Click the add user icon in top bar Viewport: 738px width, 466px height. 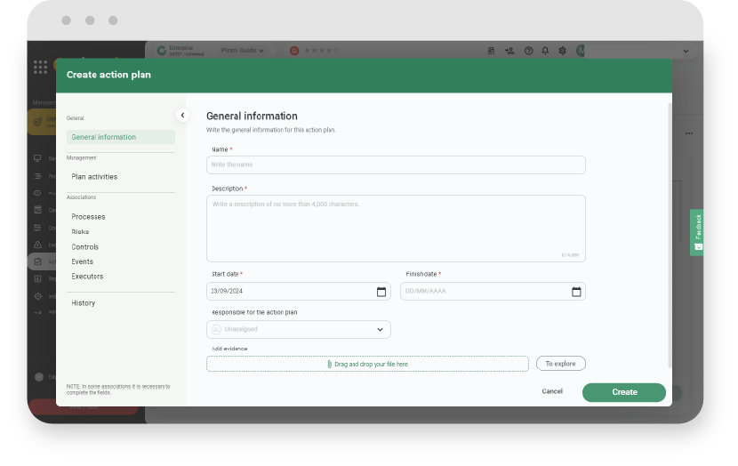tap(509, 52)
